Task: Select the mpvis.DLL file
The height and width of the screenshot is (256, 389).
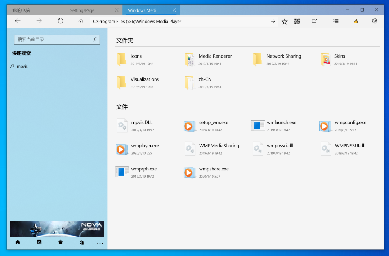Action: (x=135, y=126)
